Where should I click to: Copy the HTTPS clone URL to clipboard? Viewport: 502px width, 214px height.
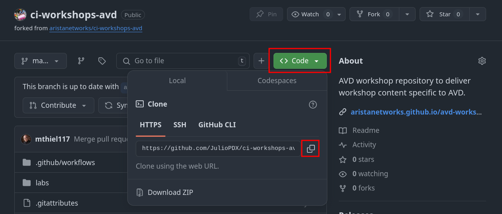311,149
